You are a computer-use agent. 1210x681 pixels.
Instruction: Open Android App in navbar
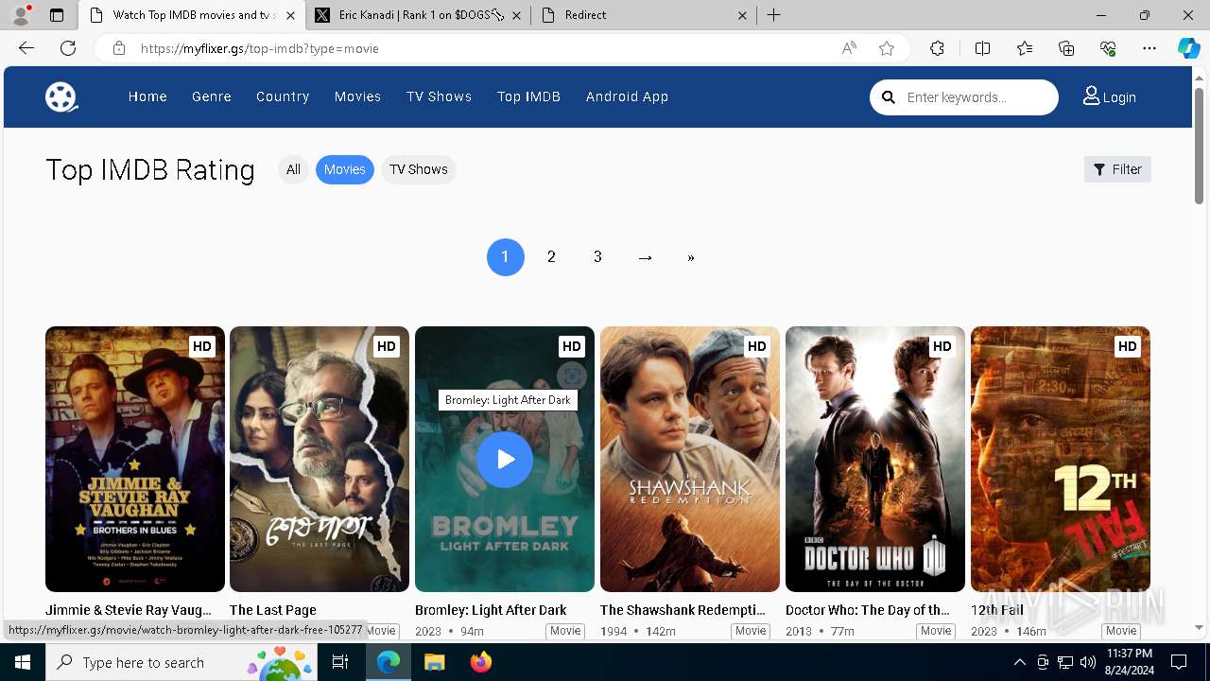click(627, 96)
